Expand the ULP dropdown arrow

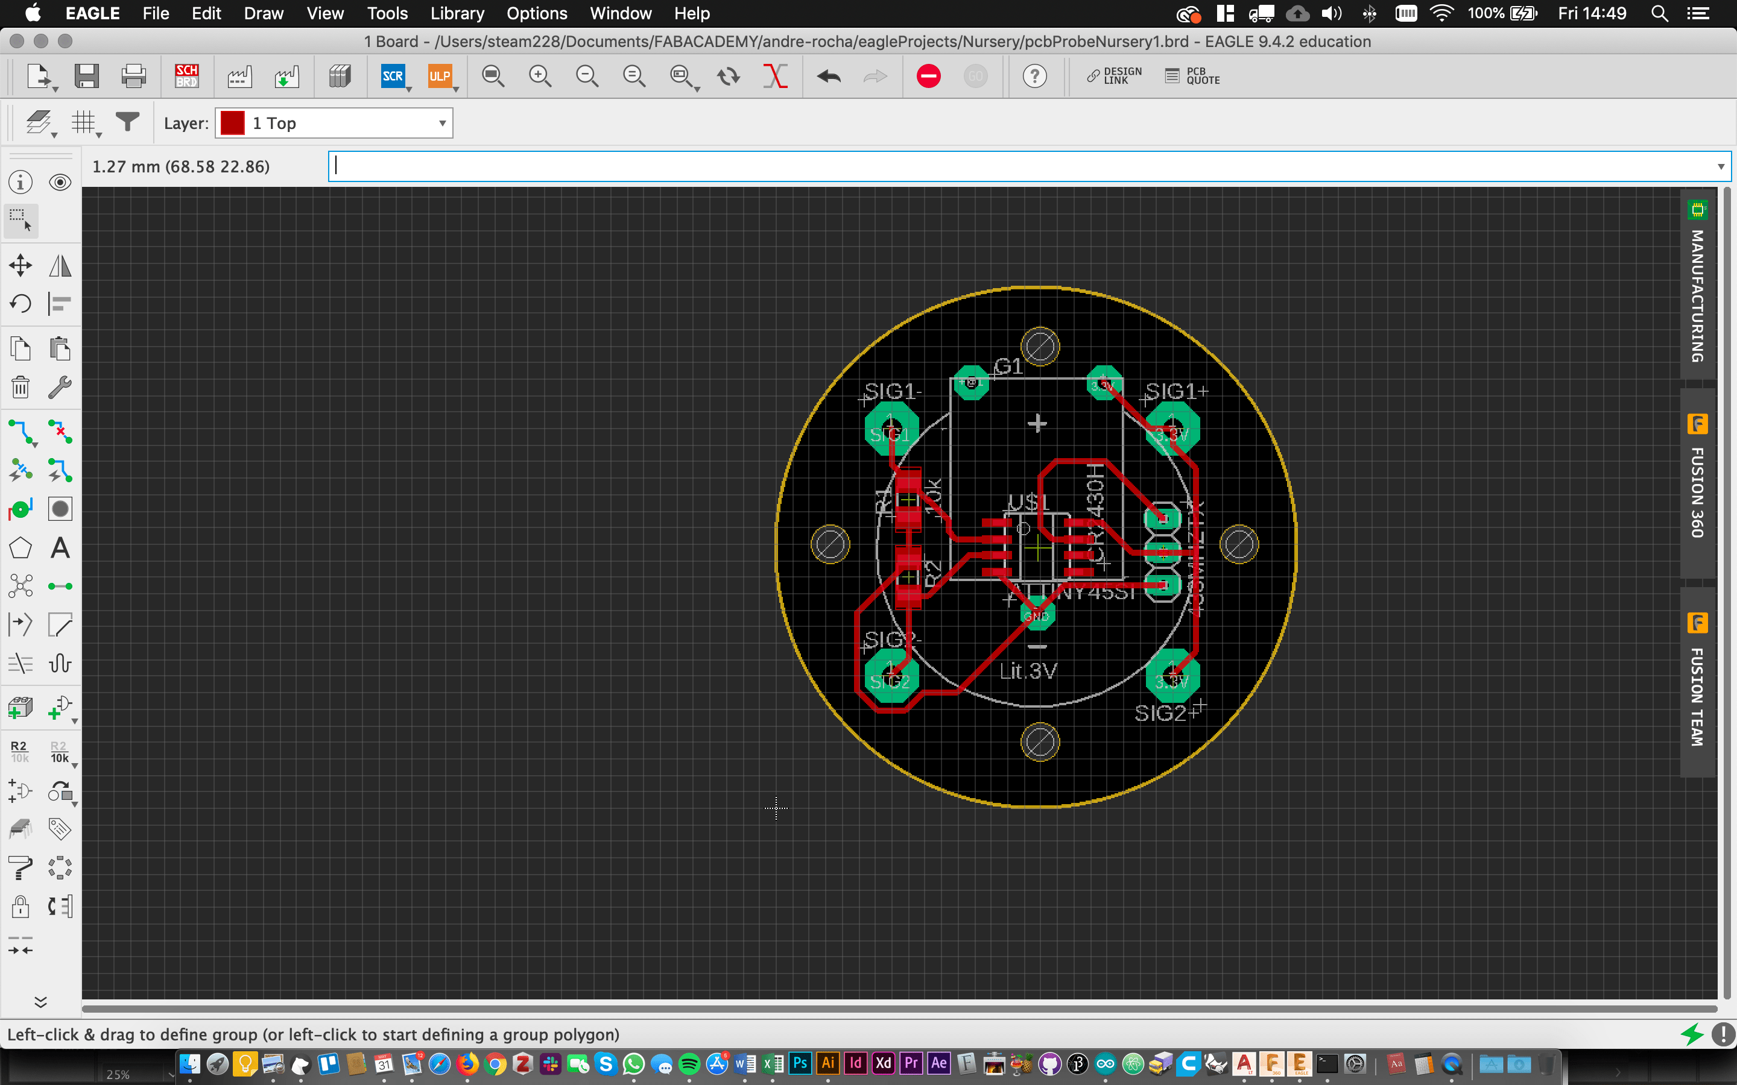(x=456, y=89)
